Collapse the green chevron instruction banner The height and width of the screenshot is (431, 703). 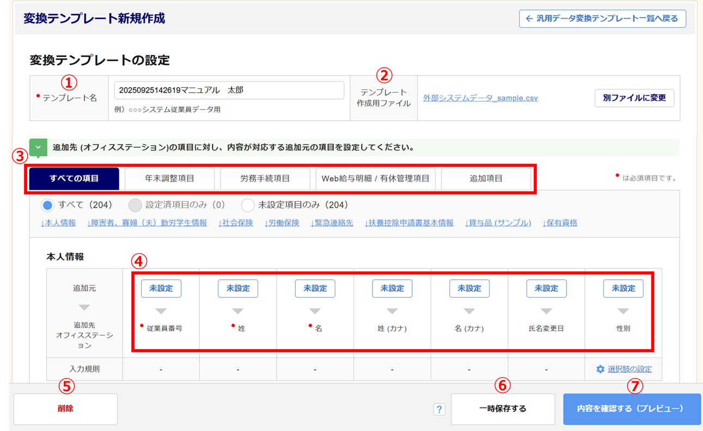(x=38, y=148)
